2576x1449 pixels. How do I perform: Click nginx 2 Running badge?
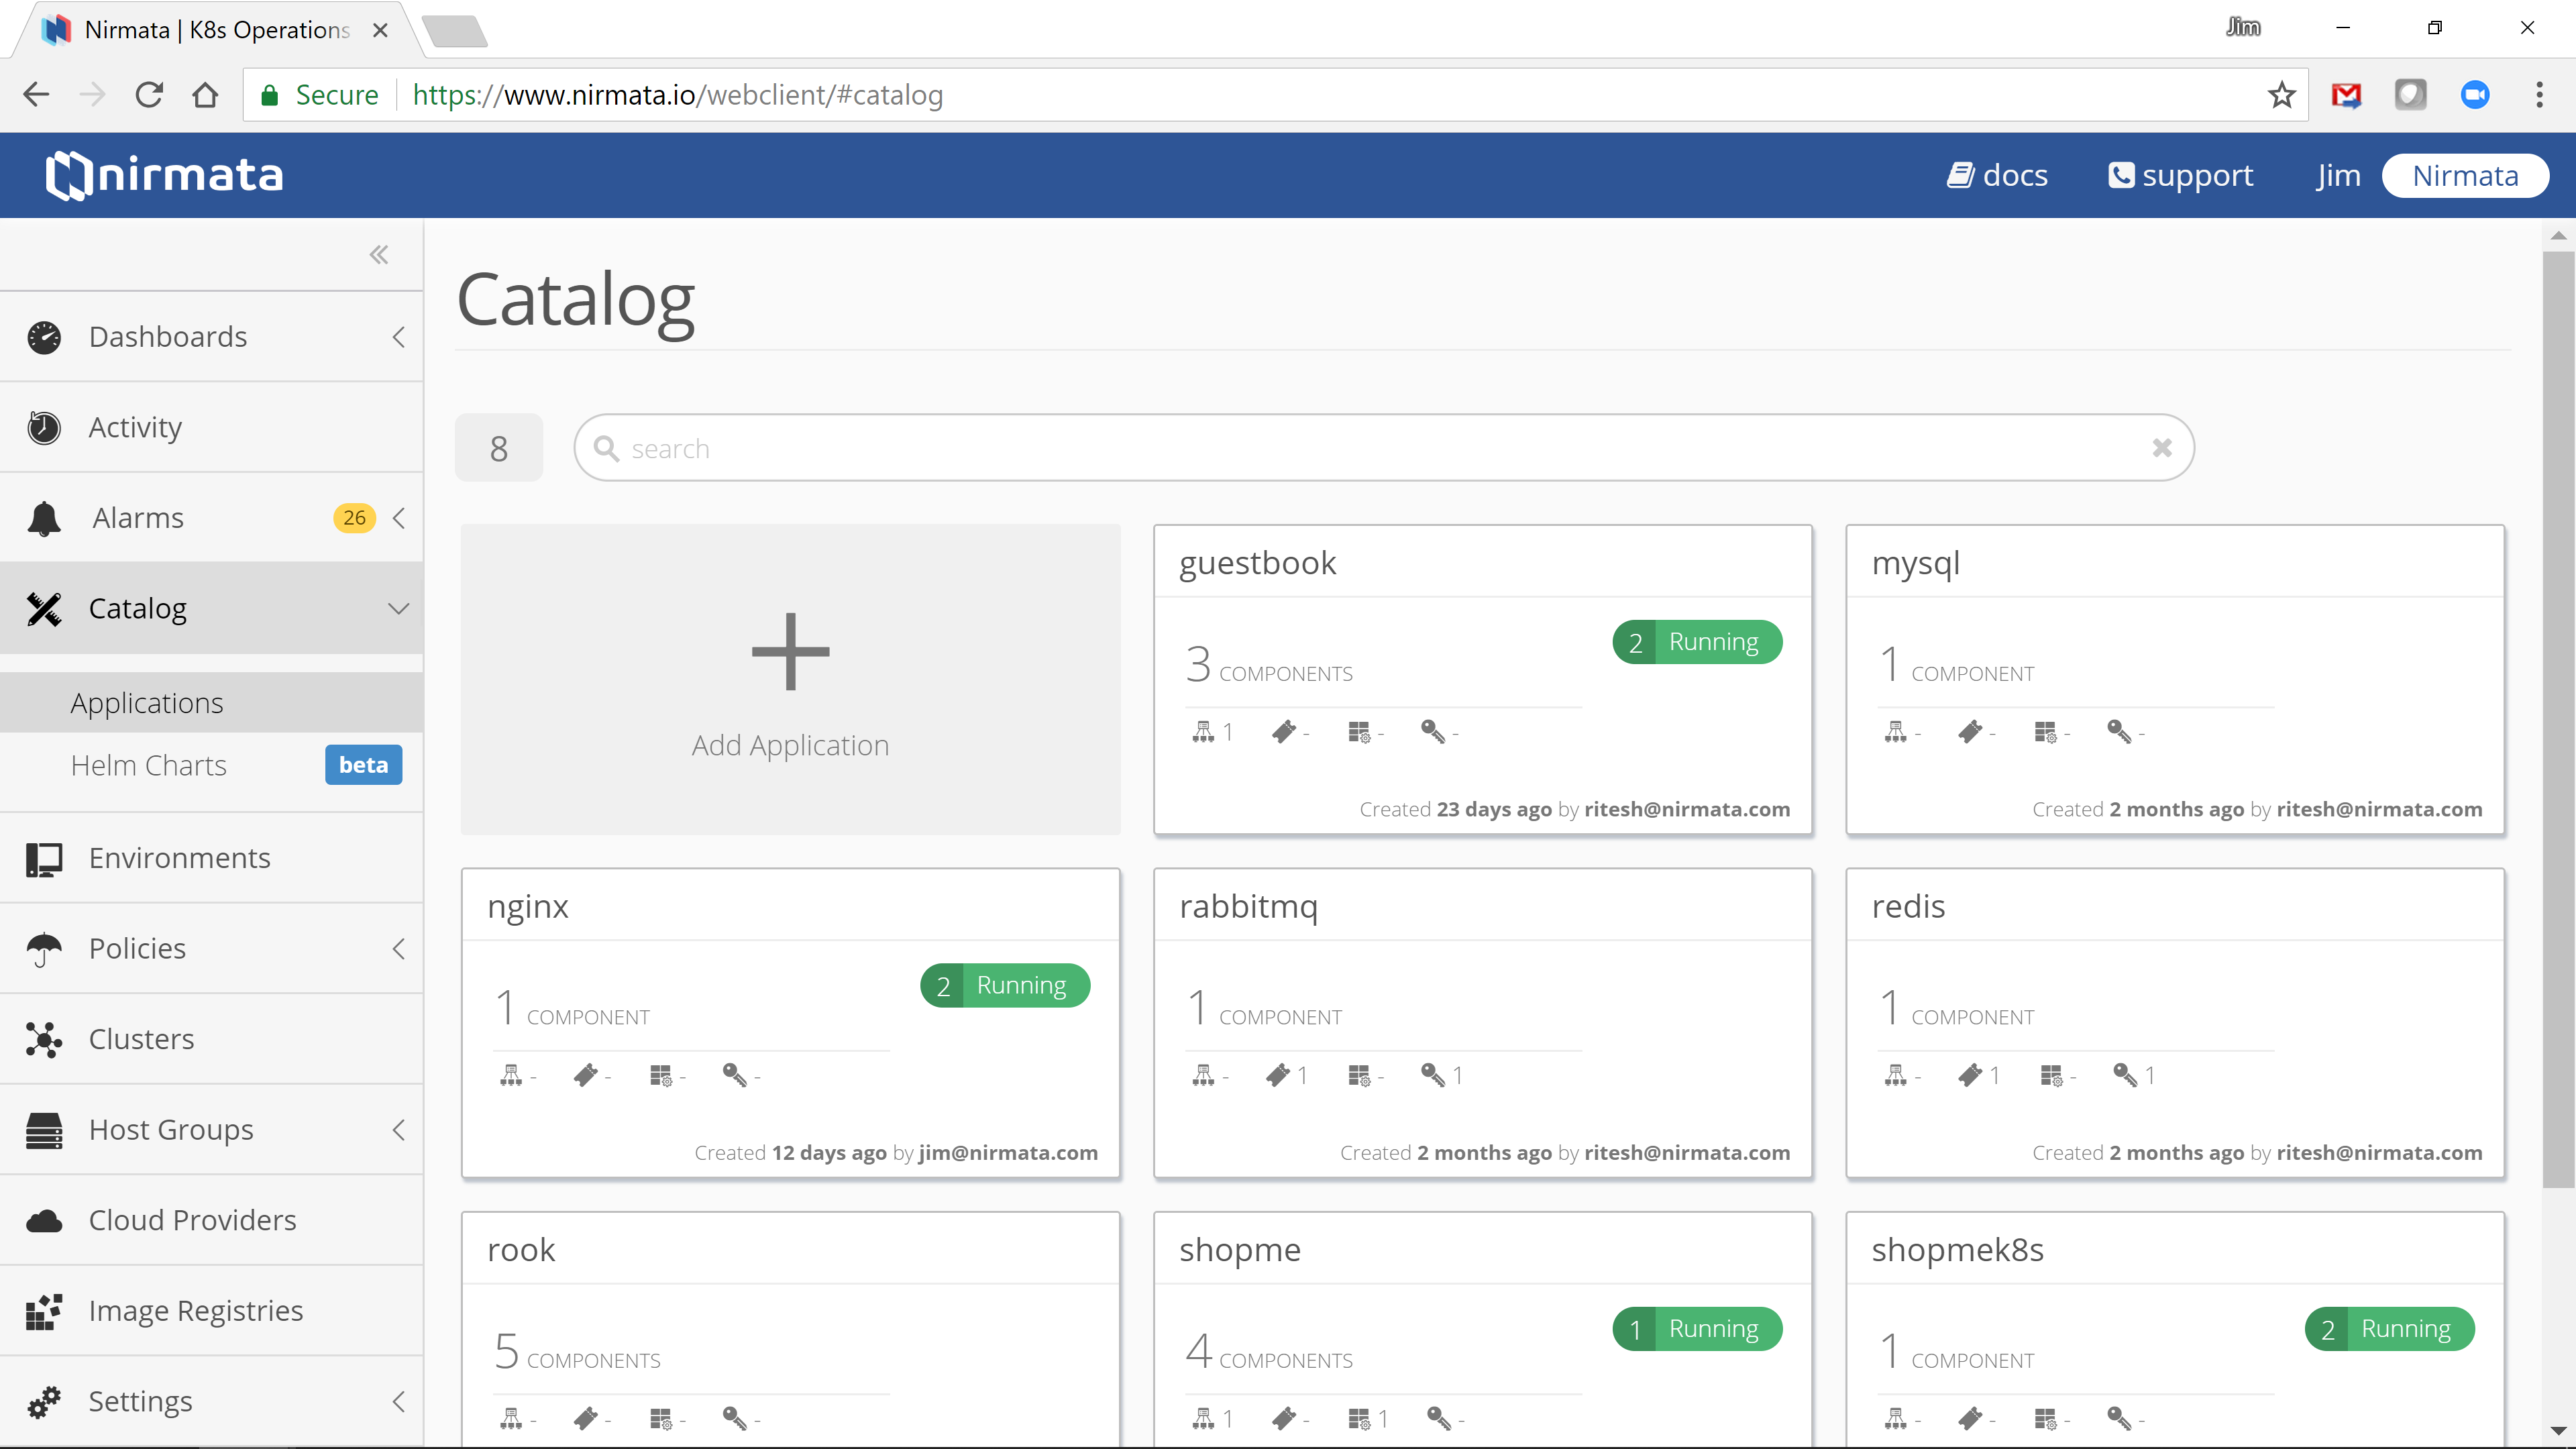(1005, 986)
